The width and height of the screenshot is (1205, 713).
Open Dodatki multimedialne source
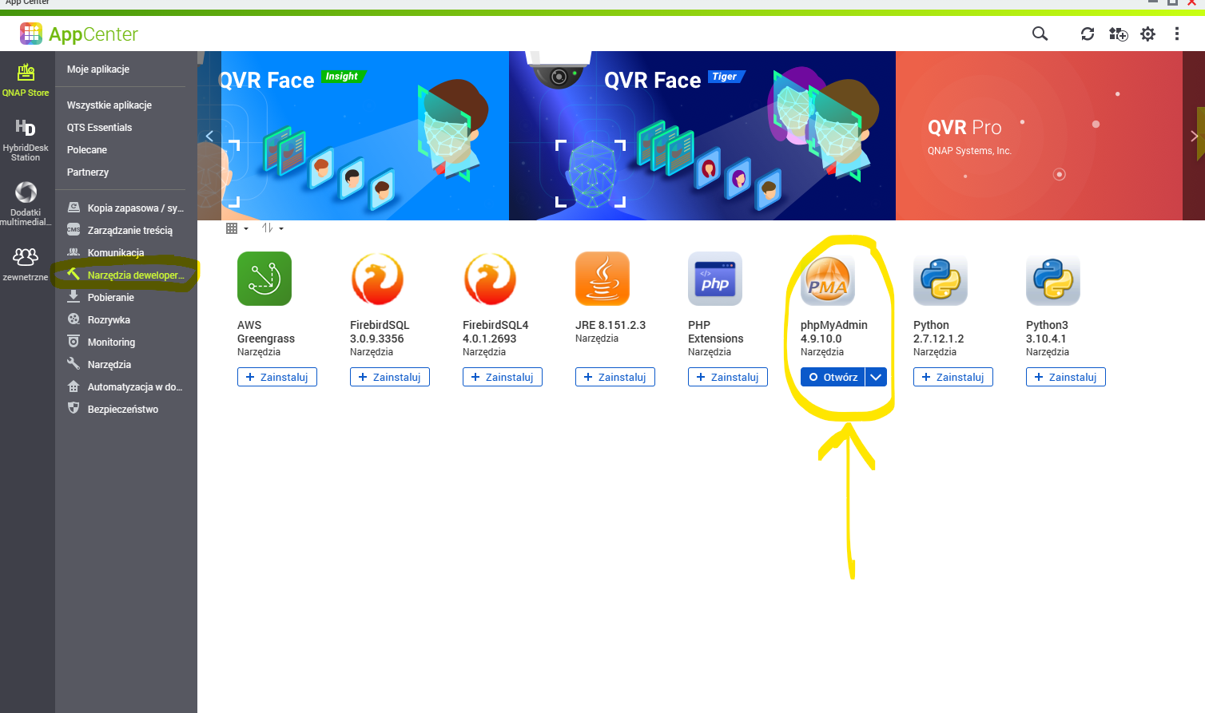tap(26, 204)
